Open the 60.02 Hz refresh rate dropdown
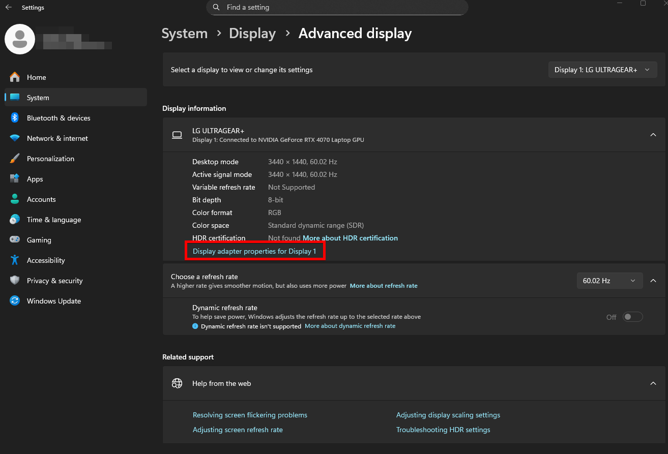Screen dimensions: 668x454 (x=609, y=280)
